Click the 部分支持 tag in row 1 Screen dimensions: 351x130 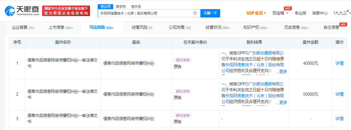coord(183,60)
